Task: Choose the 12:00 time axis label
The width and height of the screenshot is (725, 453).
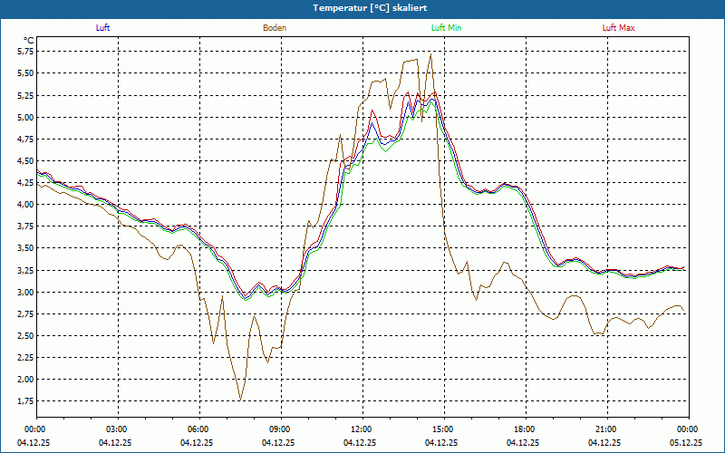Action: [362, 429]
